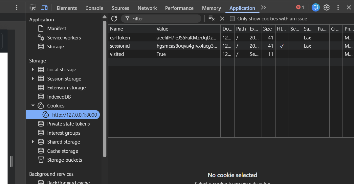Expand the Local storage arrow
The height and width of the screenshot is (184, 354).
click(33, 70)
